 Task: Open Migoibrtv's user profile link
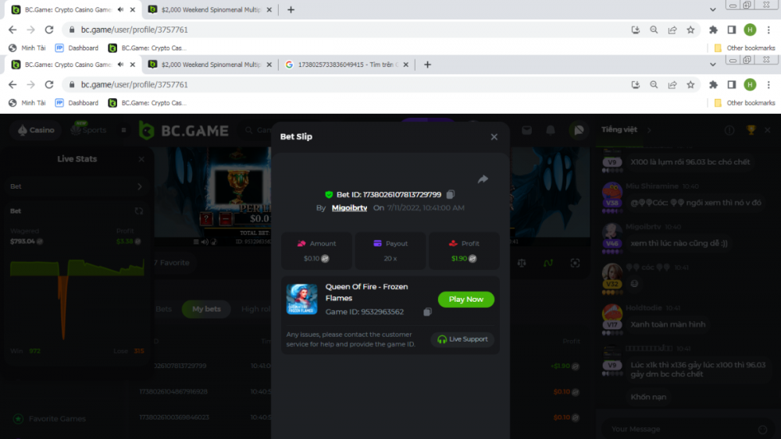[x=349, y=208]
